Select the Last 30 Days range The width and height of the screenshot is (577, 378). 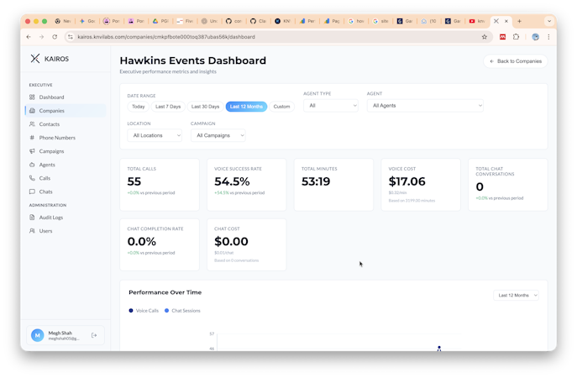(x=205, y=107)
